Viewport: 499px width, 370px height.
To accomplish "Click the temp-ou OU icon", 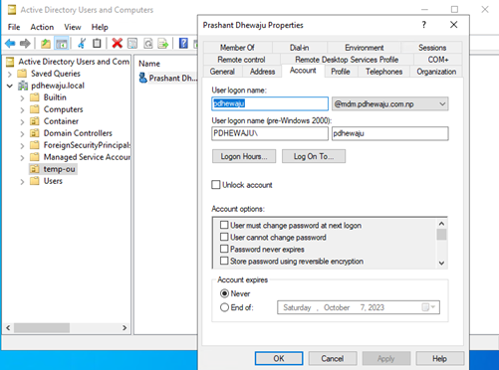I will (x=35, y=169).
